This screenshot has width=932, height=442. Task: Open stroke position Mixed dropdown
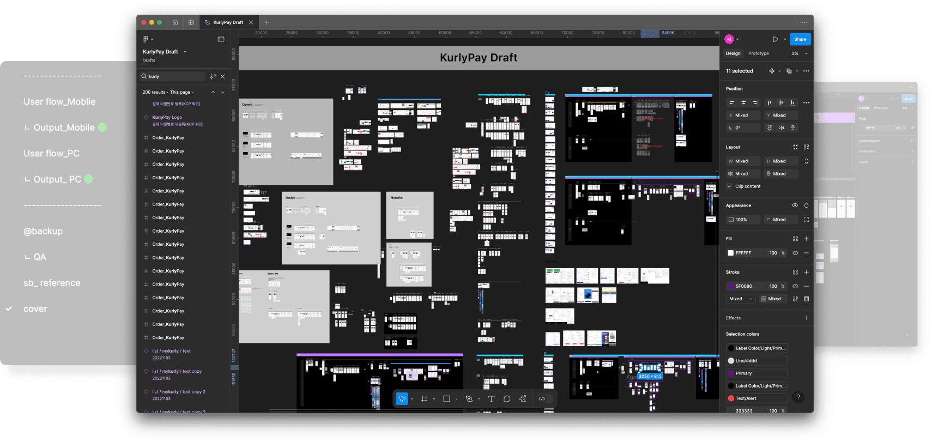741,299
